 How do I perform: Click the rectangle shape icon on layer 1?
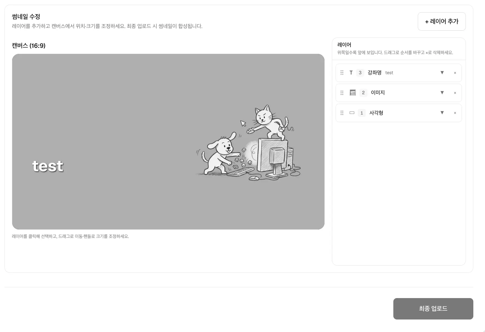click(352, 113)
